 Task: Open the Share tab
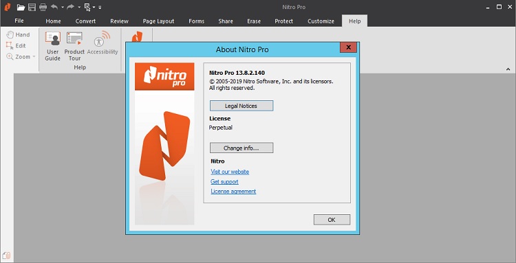226,21
